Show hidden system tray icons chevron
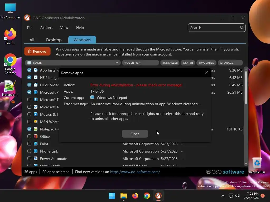The image size is (270, 202). (223, 196)
